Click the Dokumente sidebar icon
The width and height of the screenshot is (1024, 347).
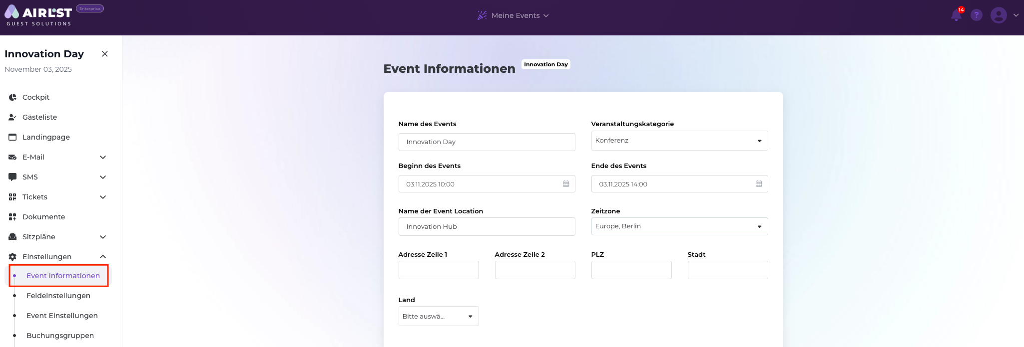(x=13, y=217)
